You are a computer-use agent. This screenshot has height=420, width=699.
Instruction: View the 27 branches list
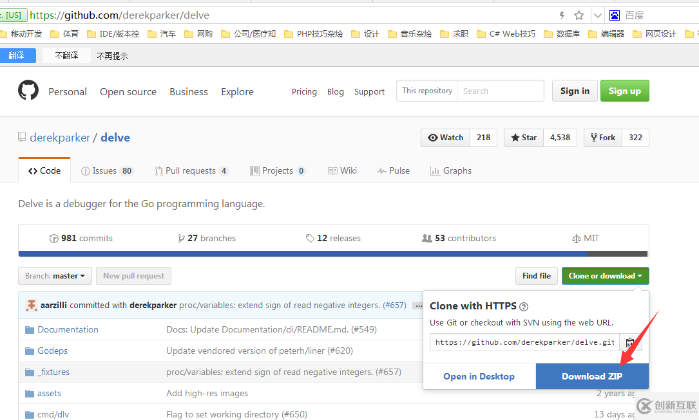(206, 239)
